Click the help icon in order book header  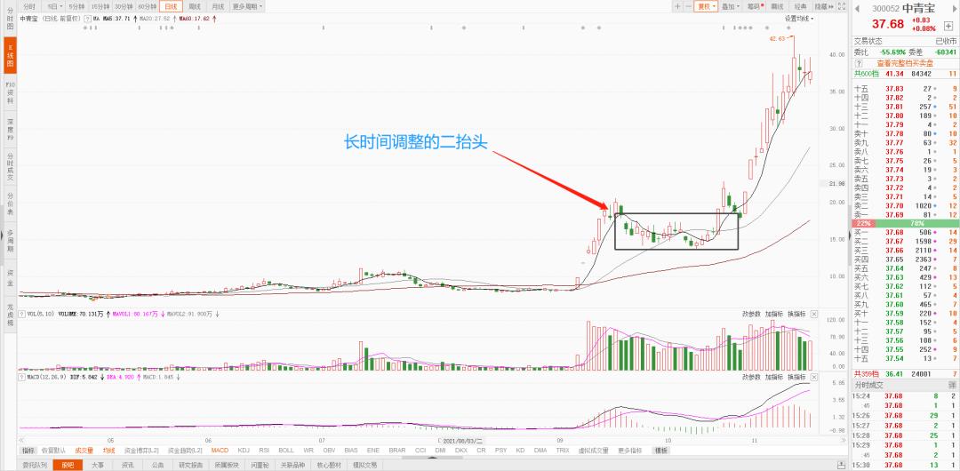[859, 63]
